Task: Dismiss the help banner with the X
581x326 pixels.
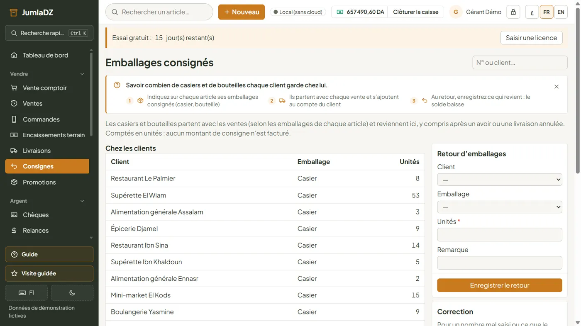Action: click(x=557, y=87)
